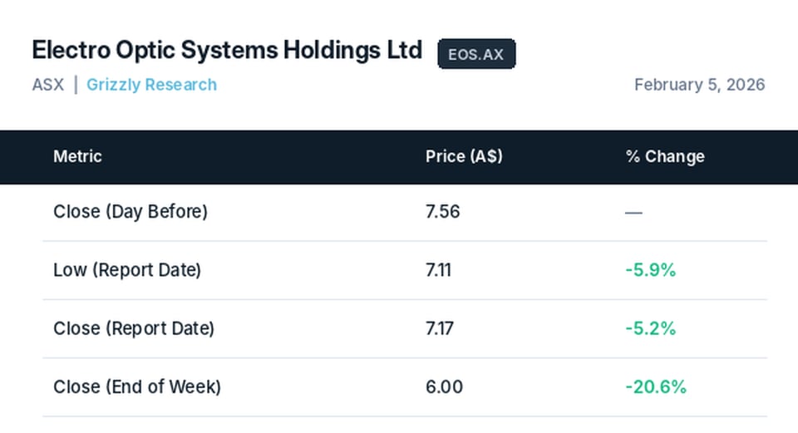The height and width of the screenshot is (433, 798).
Task: Select the Price (A$) column header
Action: click(463, 156)
